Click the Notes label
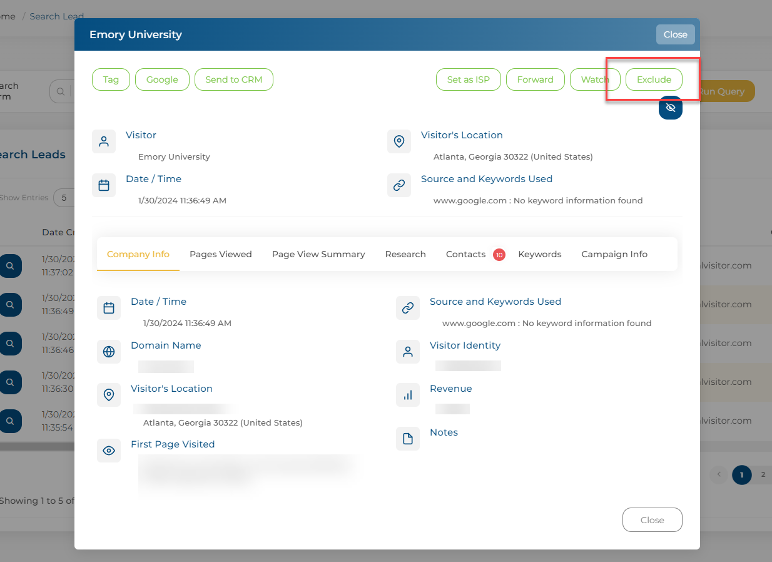Image resolution: width=772 pixels, height=562 pixels. [x=444, y=432]
